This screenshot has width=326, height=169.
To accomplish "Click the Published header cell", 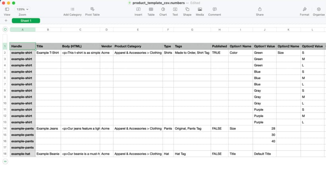I will [219, 46].
